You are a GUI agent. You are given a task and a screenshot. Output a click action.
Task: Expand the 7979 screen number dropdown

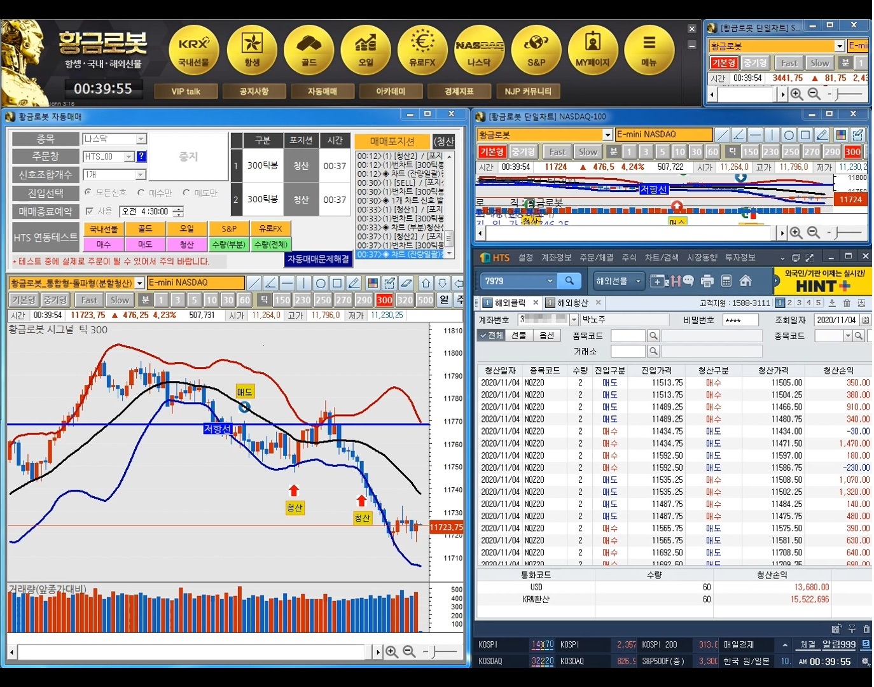click(x=550, y=281)
